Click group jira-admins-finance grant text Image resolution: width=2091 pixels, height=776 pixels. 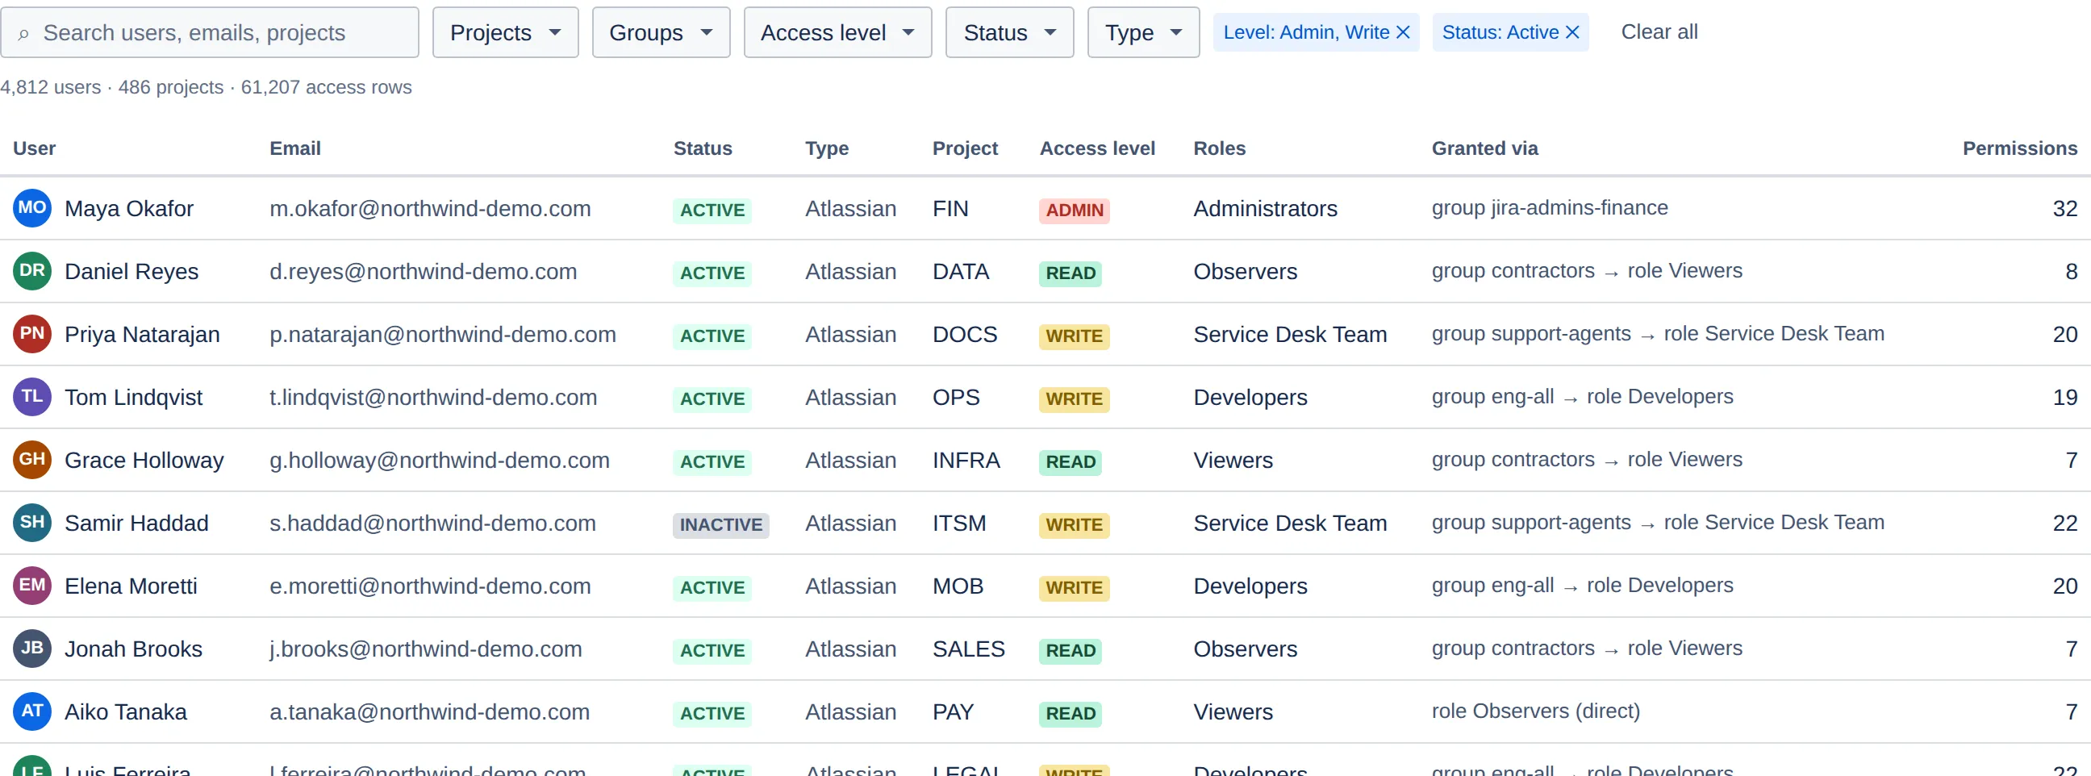1549,208
